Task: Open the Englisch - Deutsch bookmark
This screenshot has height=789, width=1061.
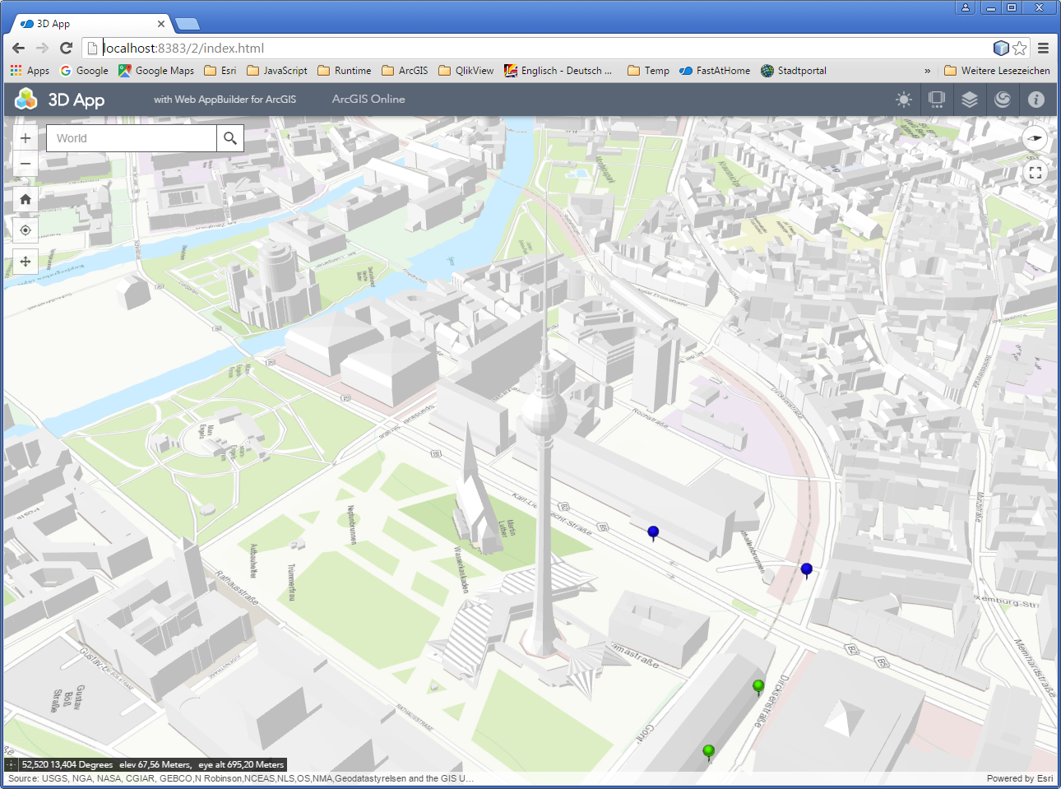Action: (x=558, y=71)
